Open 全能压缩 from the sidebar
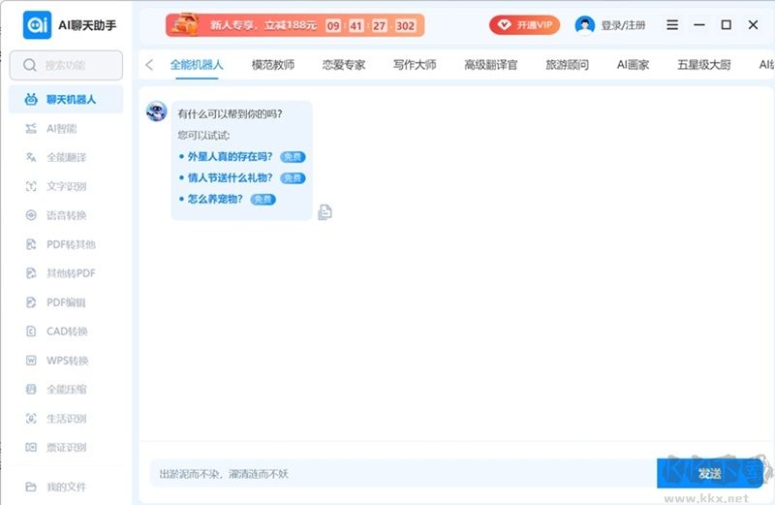This screenshot has width=775, height=505. pos(66,390)
